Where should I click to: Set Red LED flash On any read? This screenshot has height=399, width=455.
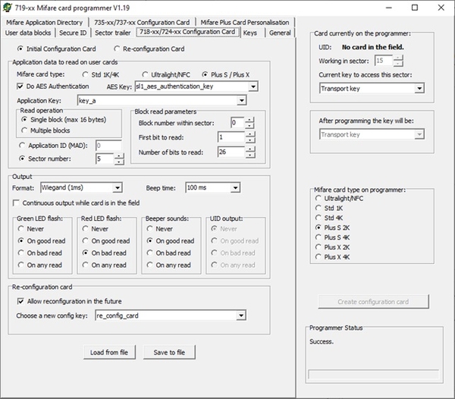pyautogui.click(x=105, y=265)
